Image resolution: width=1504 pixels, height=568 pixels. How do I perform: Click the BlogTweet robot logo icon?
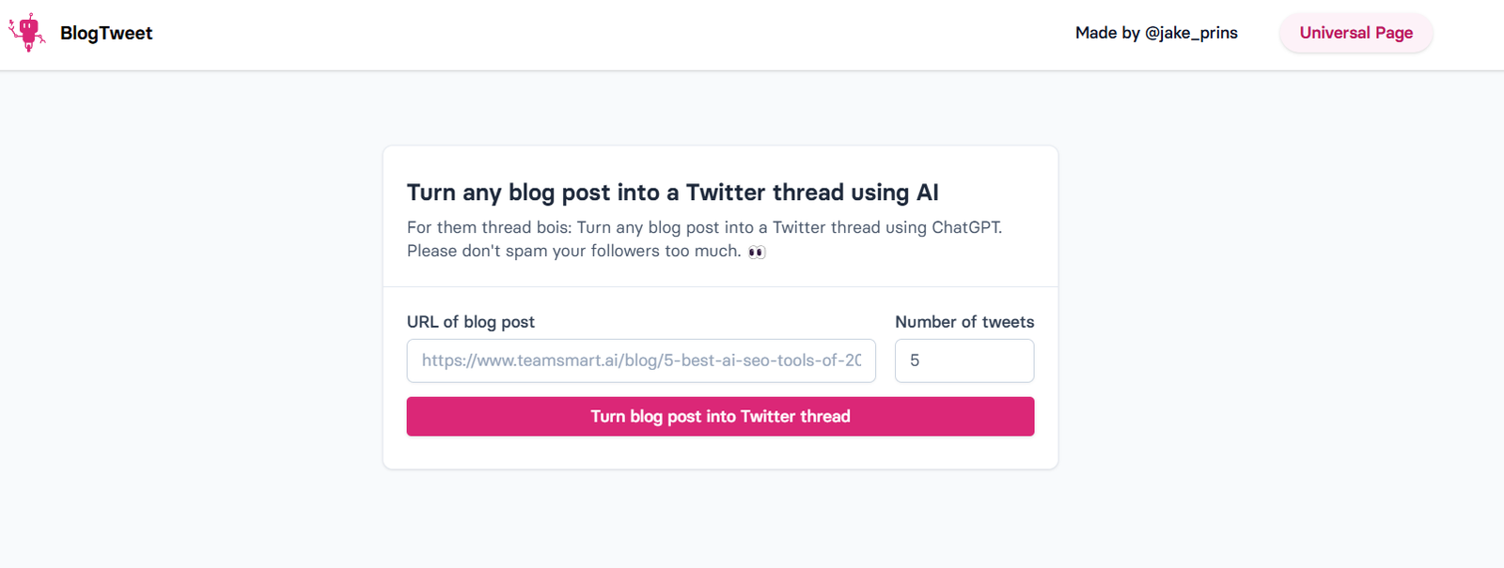point(27,33)
